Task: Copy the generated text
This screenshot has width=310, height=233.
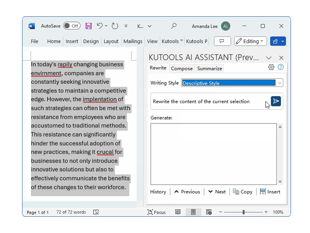Action: click(243, 192)
